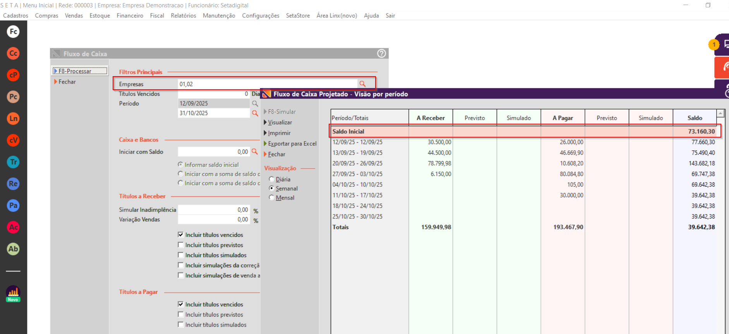This screenshot has width=729, height=334.
Task: Open help for Fluxo de Caixa window
Action: click(x=381, y=54)
